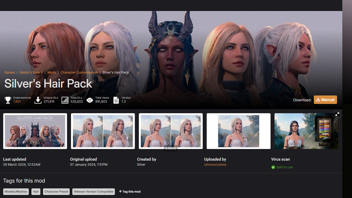Select the Character Preset tag
This screenshot has height=198, width=352.
pos(56,192)
